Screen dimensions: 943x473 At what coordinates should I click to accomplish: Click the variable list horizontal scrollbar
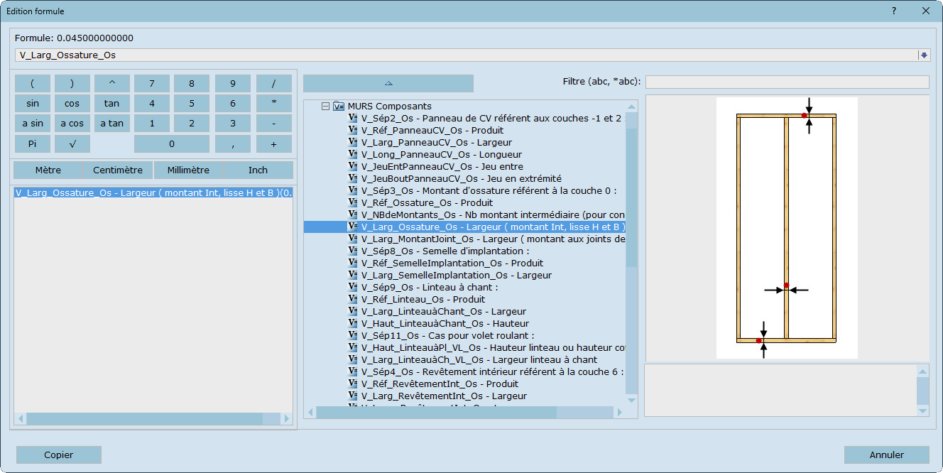point(436,412)
